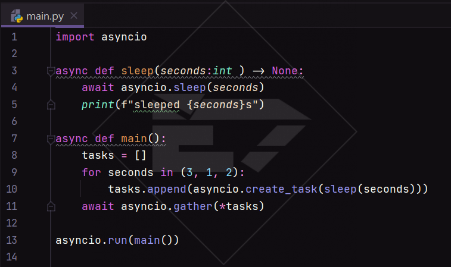451x267 pixels.
Task: Collapse the main function fold marker on line 7
Action: point(51,139)
